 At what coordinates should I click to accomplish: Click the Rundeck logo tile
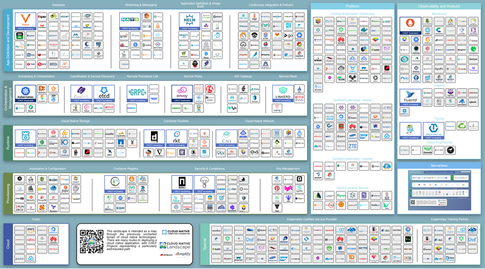point(20,208)
